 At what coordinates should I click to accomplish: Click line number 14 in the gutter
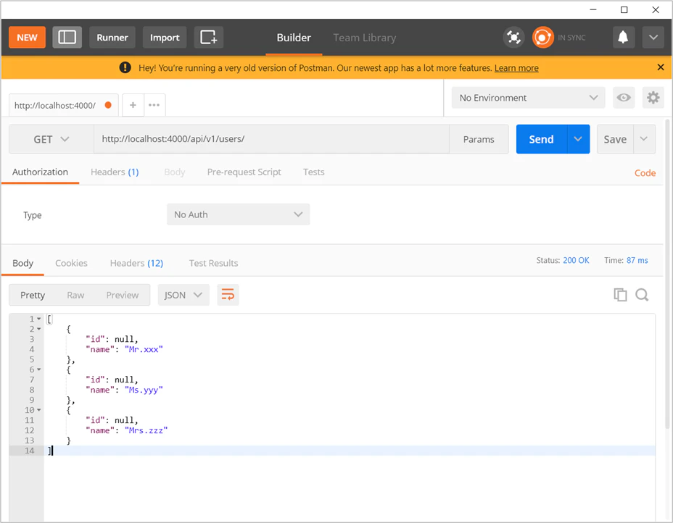tap(29, 450)
